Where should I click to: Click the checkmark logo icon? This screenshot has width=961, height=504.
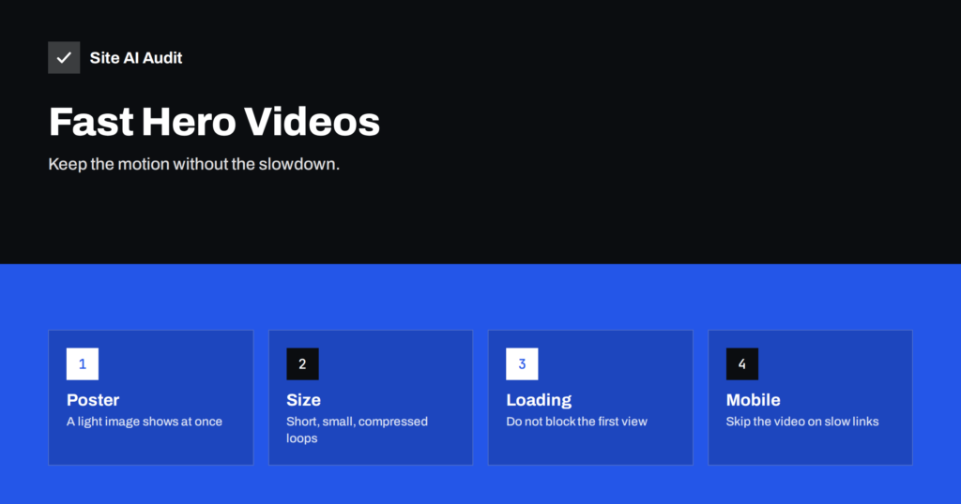[x=64, y=57]
